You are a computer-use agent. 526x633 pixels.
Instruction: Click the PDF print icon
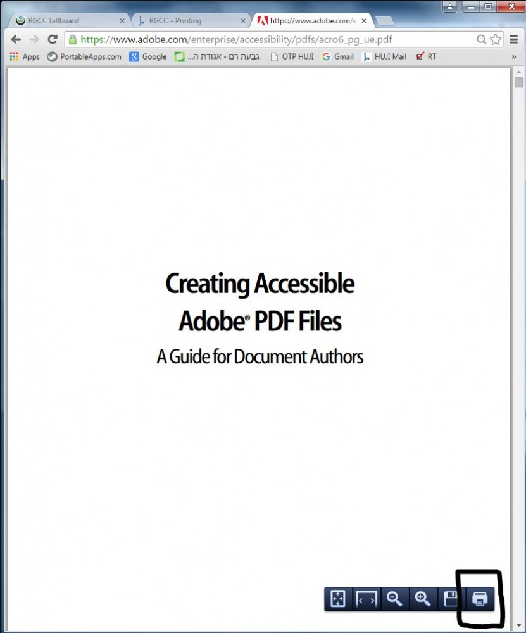[480, 599]
